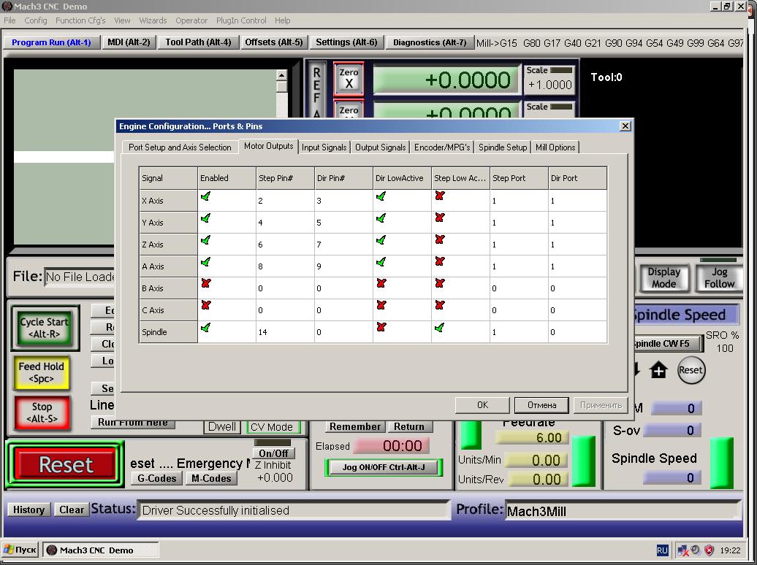
Task: Click the G-code list scroll up arrow
Action: tap(281, 74)
